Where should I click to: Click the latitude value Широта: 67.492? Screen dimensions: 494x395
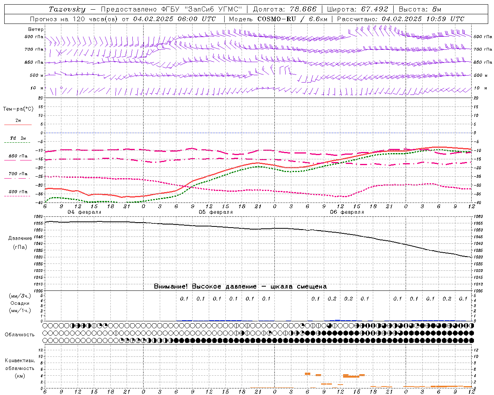pos(357,9)
